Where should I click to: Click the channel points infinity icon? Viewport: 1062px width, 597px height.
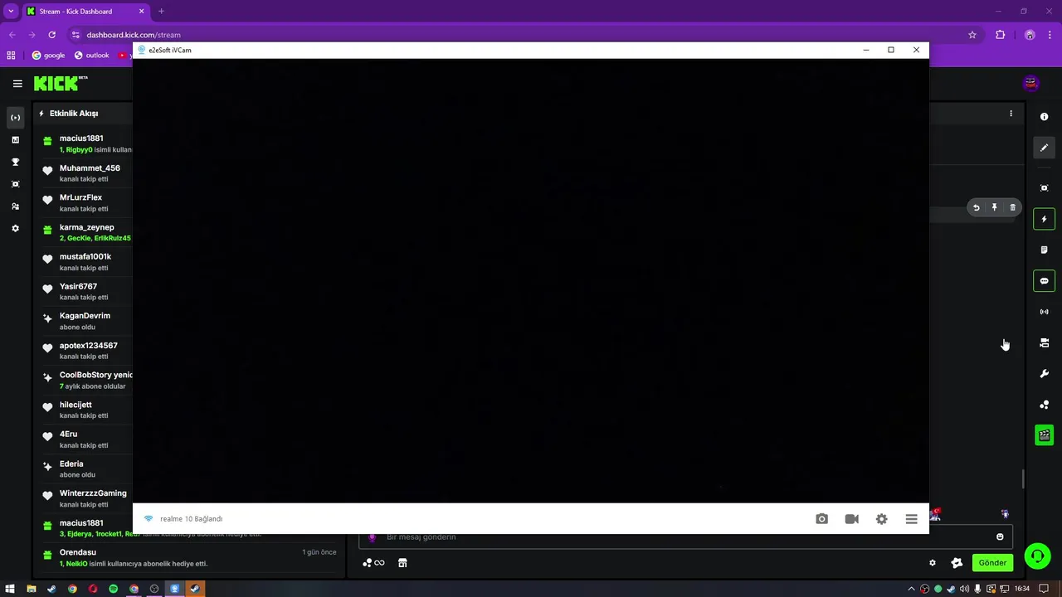click(374, 563)
